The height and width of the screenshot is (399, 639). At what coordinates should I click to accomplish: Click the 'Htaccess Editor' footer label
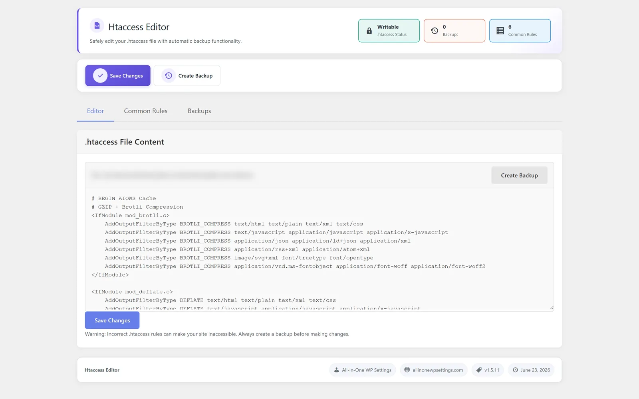[x=102, y=370]
